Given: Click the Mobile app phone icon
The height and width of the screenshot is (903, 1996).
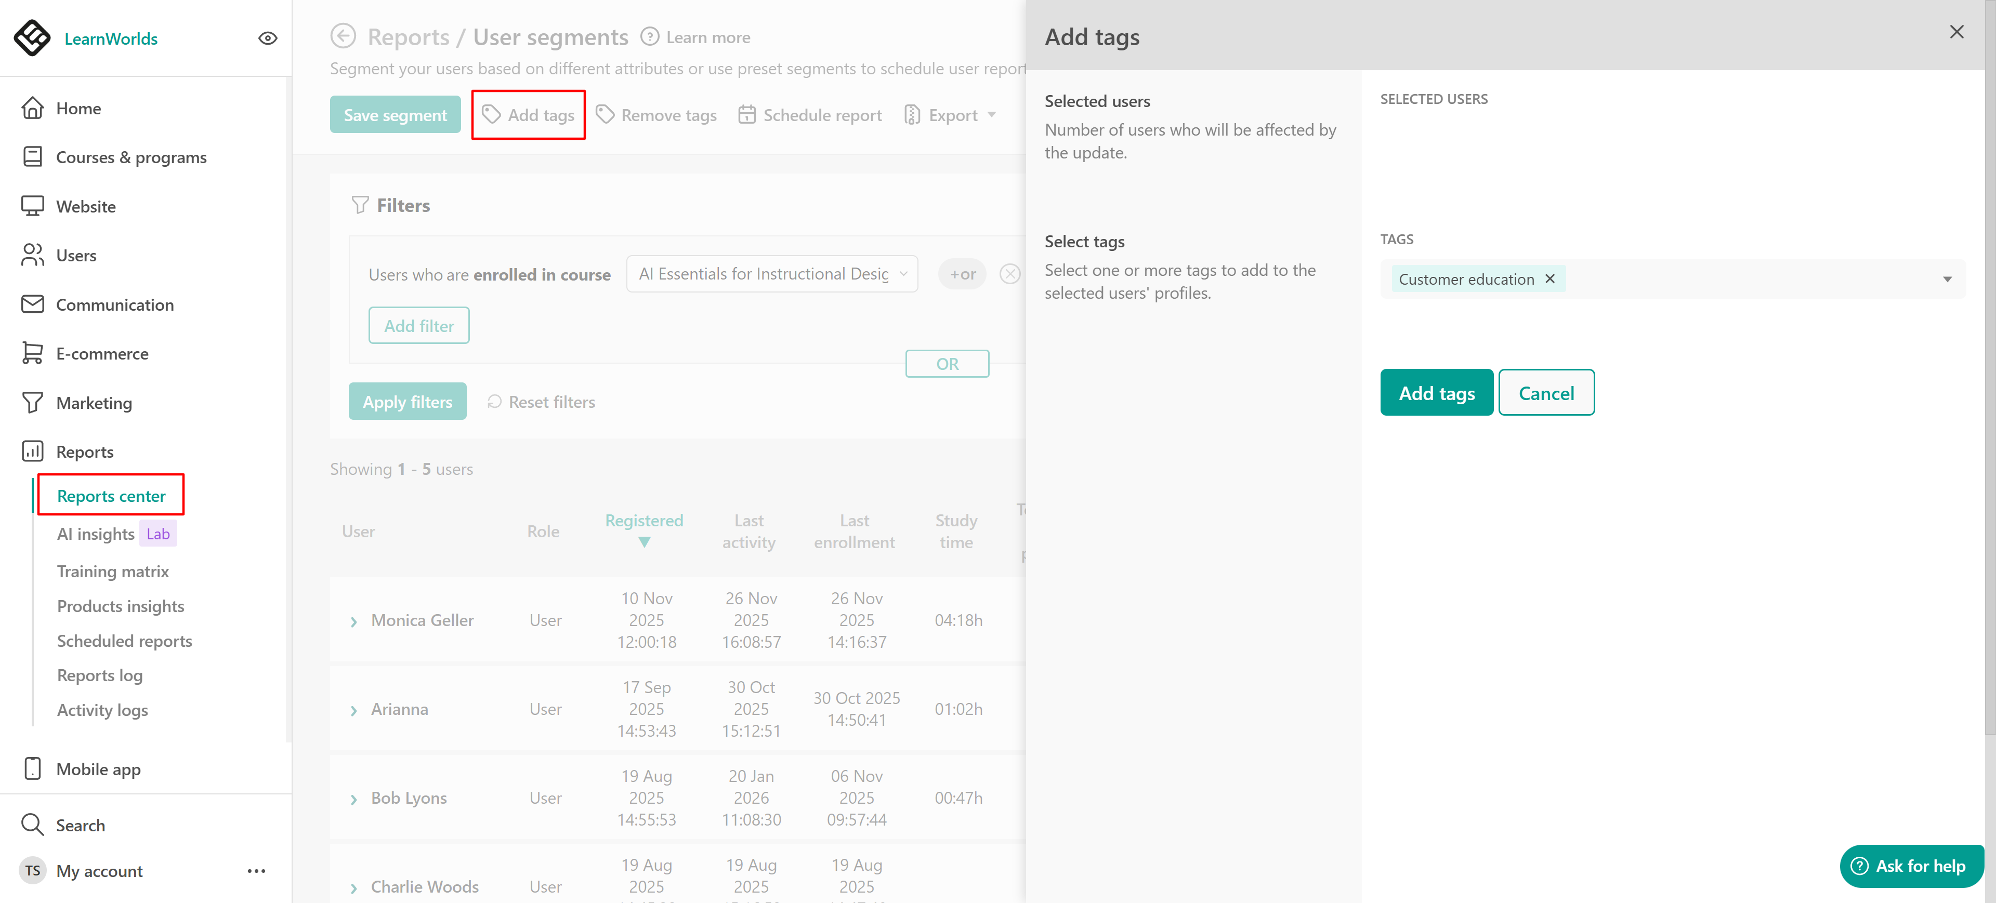Looking at the screenshot, I should 32,768.
